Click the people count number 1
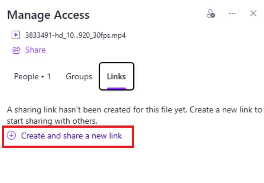The image size is (264, 183). click(49, 77)
